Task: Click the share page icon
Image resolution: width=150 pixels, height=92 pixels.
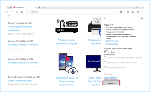Action: click(x=138, y=12)
